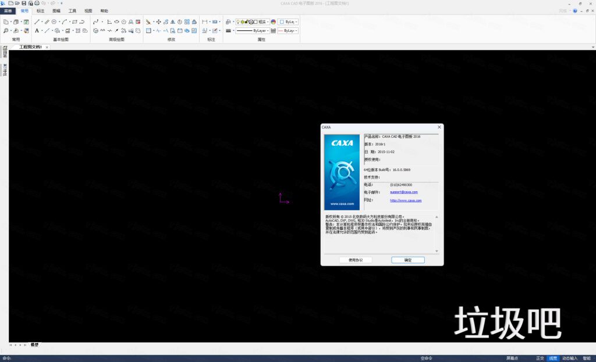Toggle 线宽 line width display in status bar
596x362 pixels.
click(x=552, y=359)
